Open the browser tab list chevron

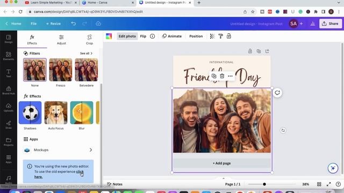coord(339,3)
